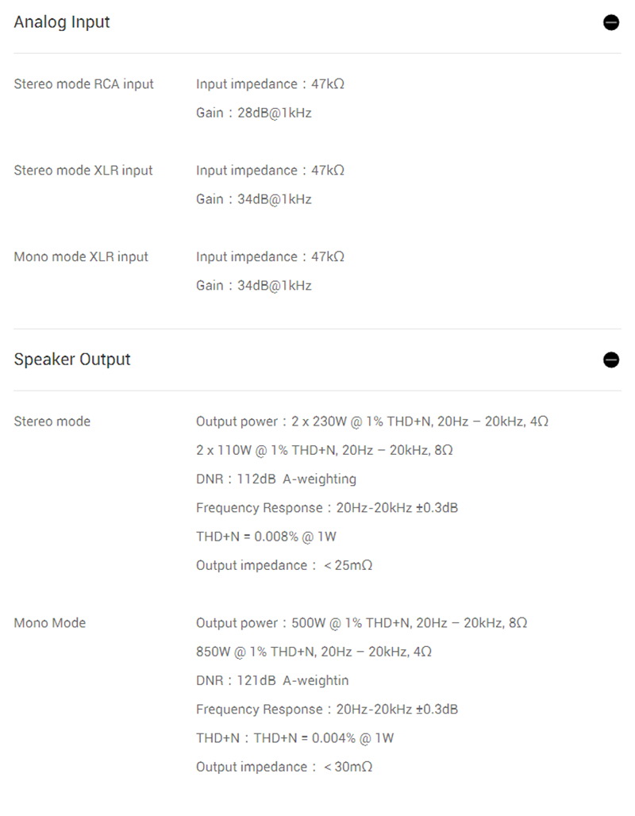Collapse the Speaker Output section minus icon
Viewport: 635px width, 816px height.
tap(611, 360)
